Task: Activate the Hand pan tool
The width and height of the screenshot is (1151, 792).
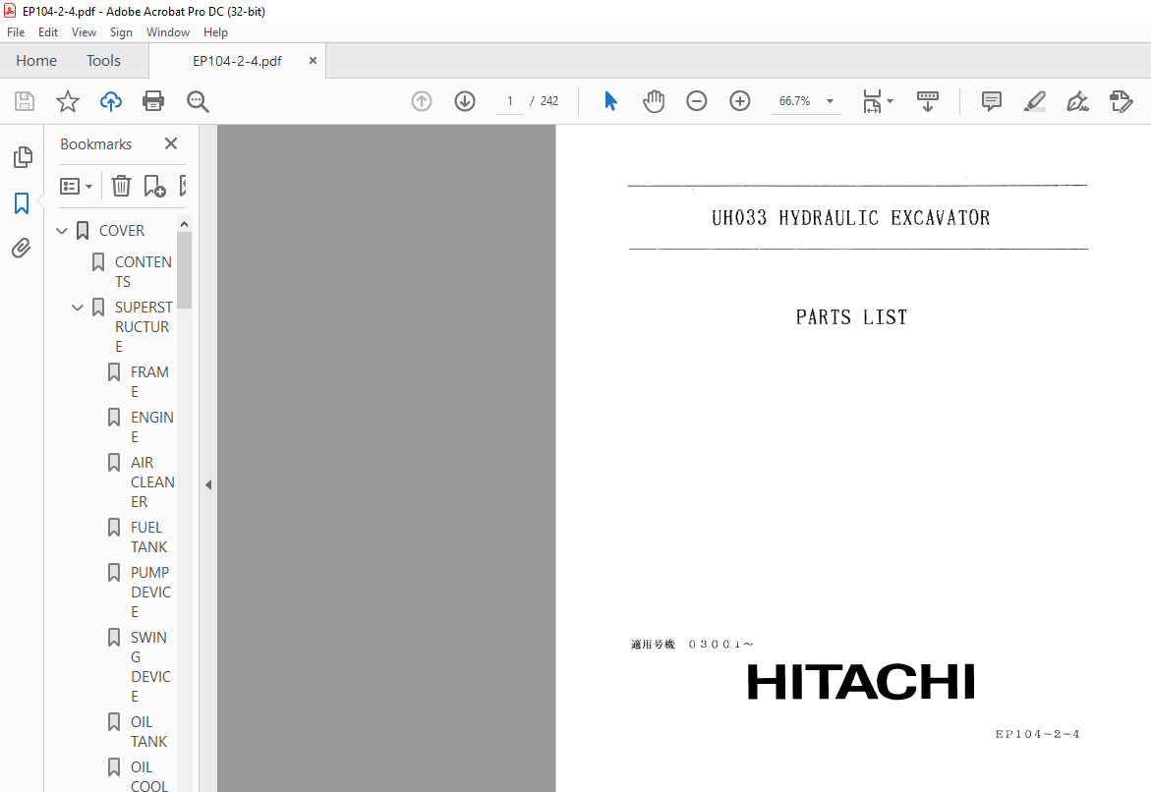Action: pyautogui.click(x=654, y=101)
